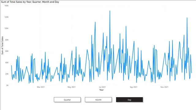Click the 80K y-axis value
The height and width of the screenshot is (110, 196).
7,40
